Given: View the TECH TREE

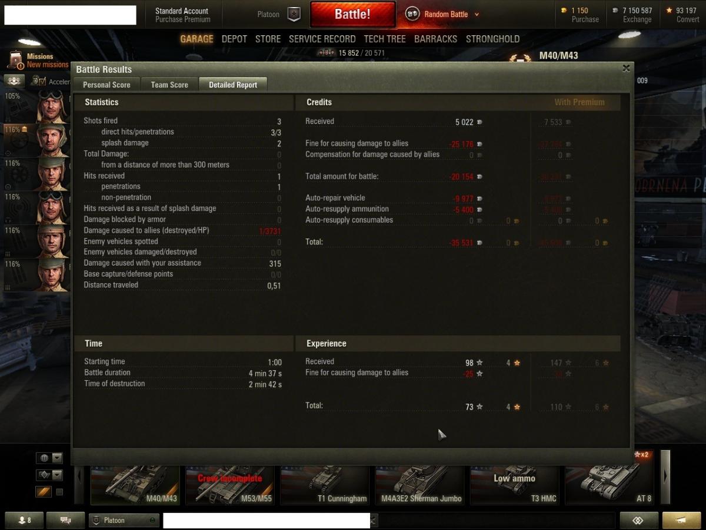Looking at the screenshot, I should (385, 39).
